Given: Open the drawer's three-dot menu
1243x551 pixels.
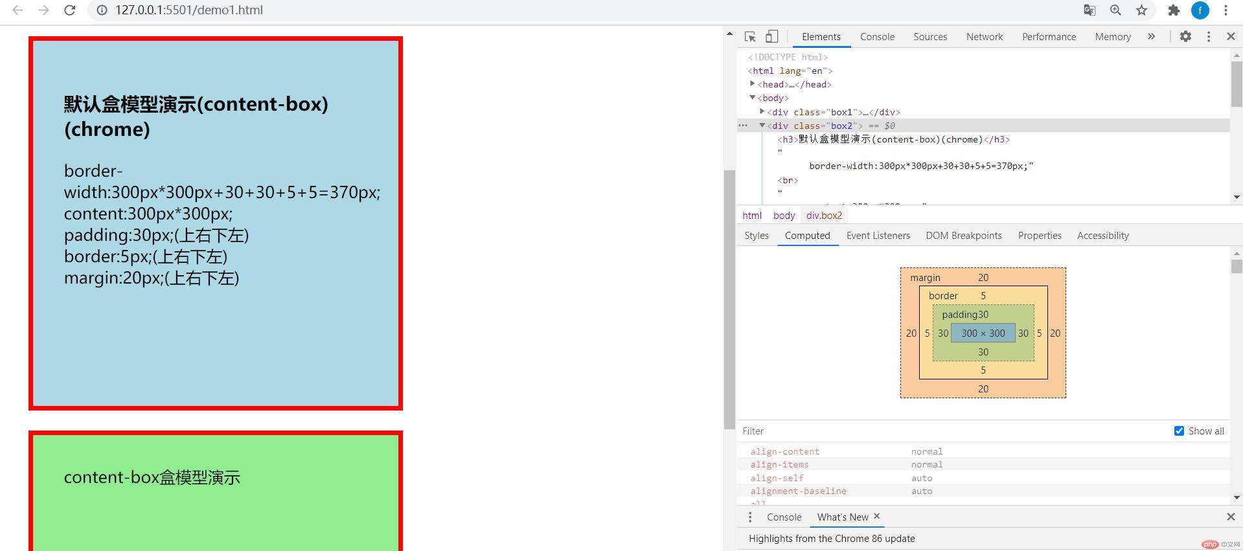Looking at the screenshot, I should coord(750,517).
